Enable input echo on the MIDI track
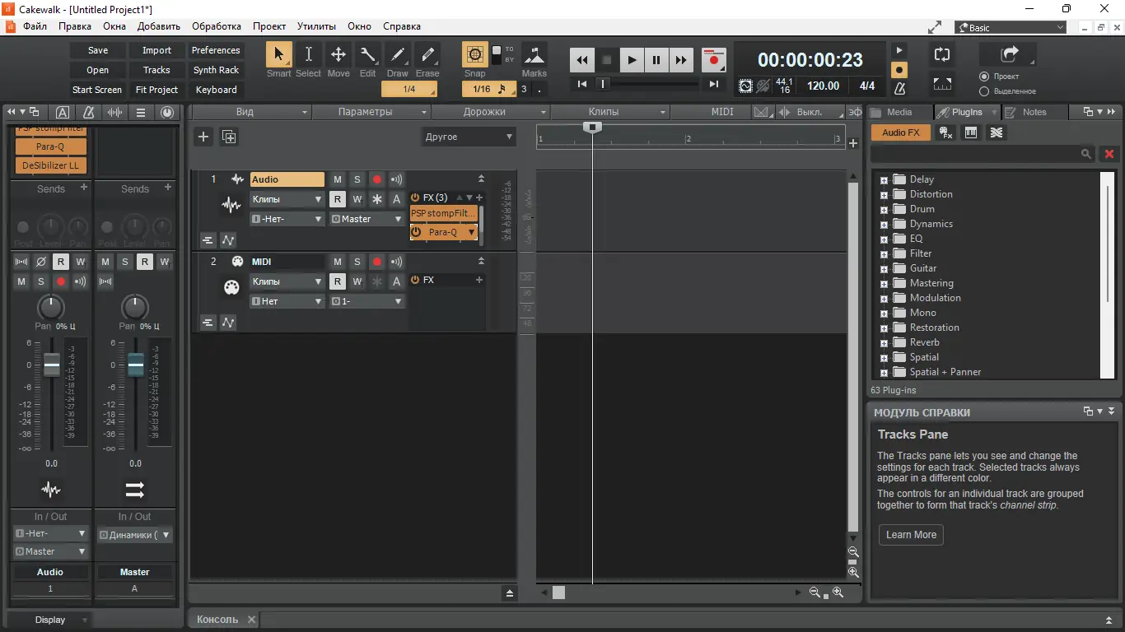 click(397, 262)
